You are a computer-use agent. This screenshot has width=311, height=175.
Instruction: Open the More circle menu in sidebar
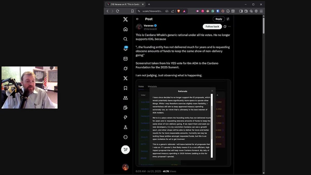[x=125, y=137]
